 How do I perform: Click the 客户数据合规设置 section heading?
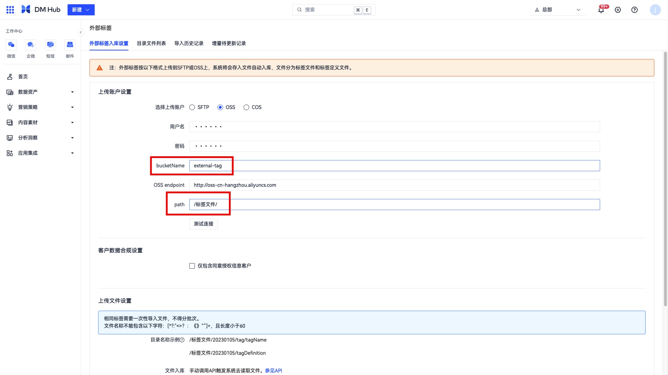[120, 250]
